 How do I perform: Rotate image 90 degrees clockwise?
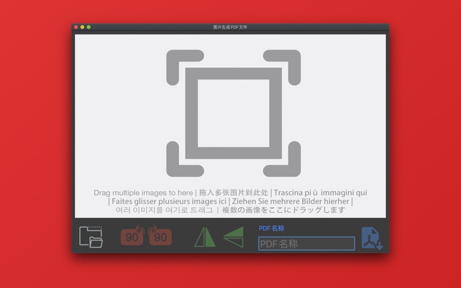pyautogui.click(x=160, y=236)
